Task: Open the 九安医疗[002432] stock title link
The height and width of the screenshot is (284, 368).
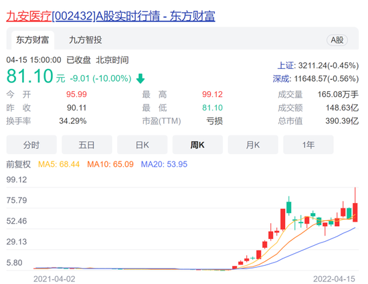Action: tap(110, 16)
